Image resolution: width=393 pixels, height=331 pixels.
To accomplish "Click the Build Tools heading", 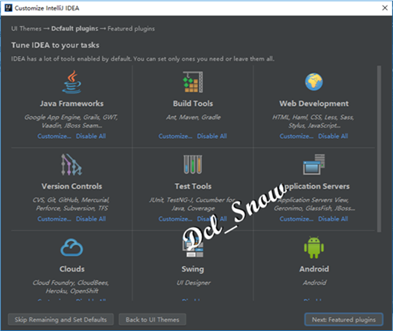I will pos(193,103).
